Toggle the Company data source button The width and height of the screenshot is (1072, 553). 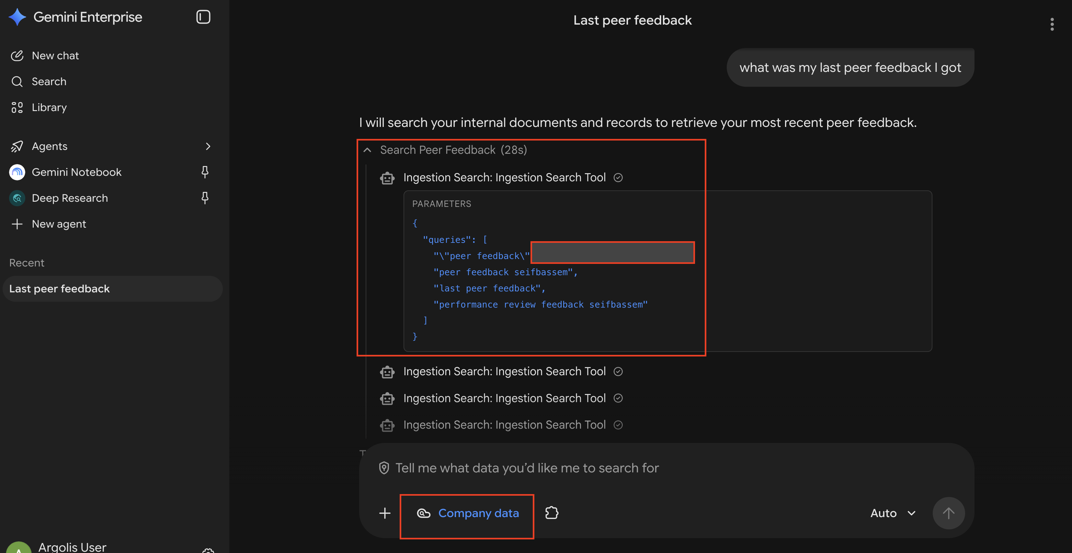pyautogui.click(x=467, y=513)
